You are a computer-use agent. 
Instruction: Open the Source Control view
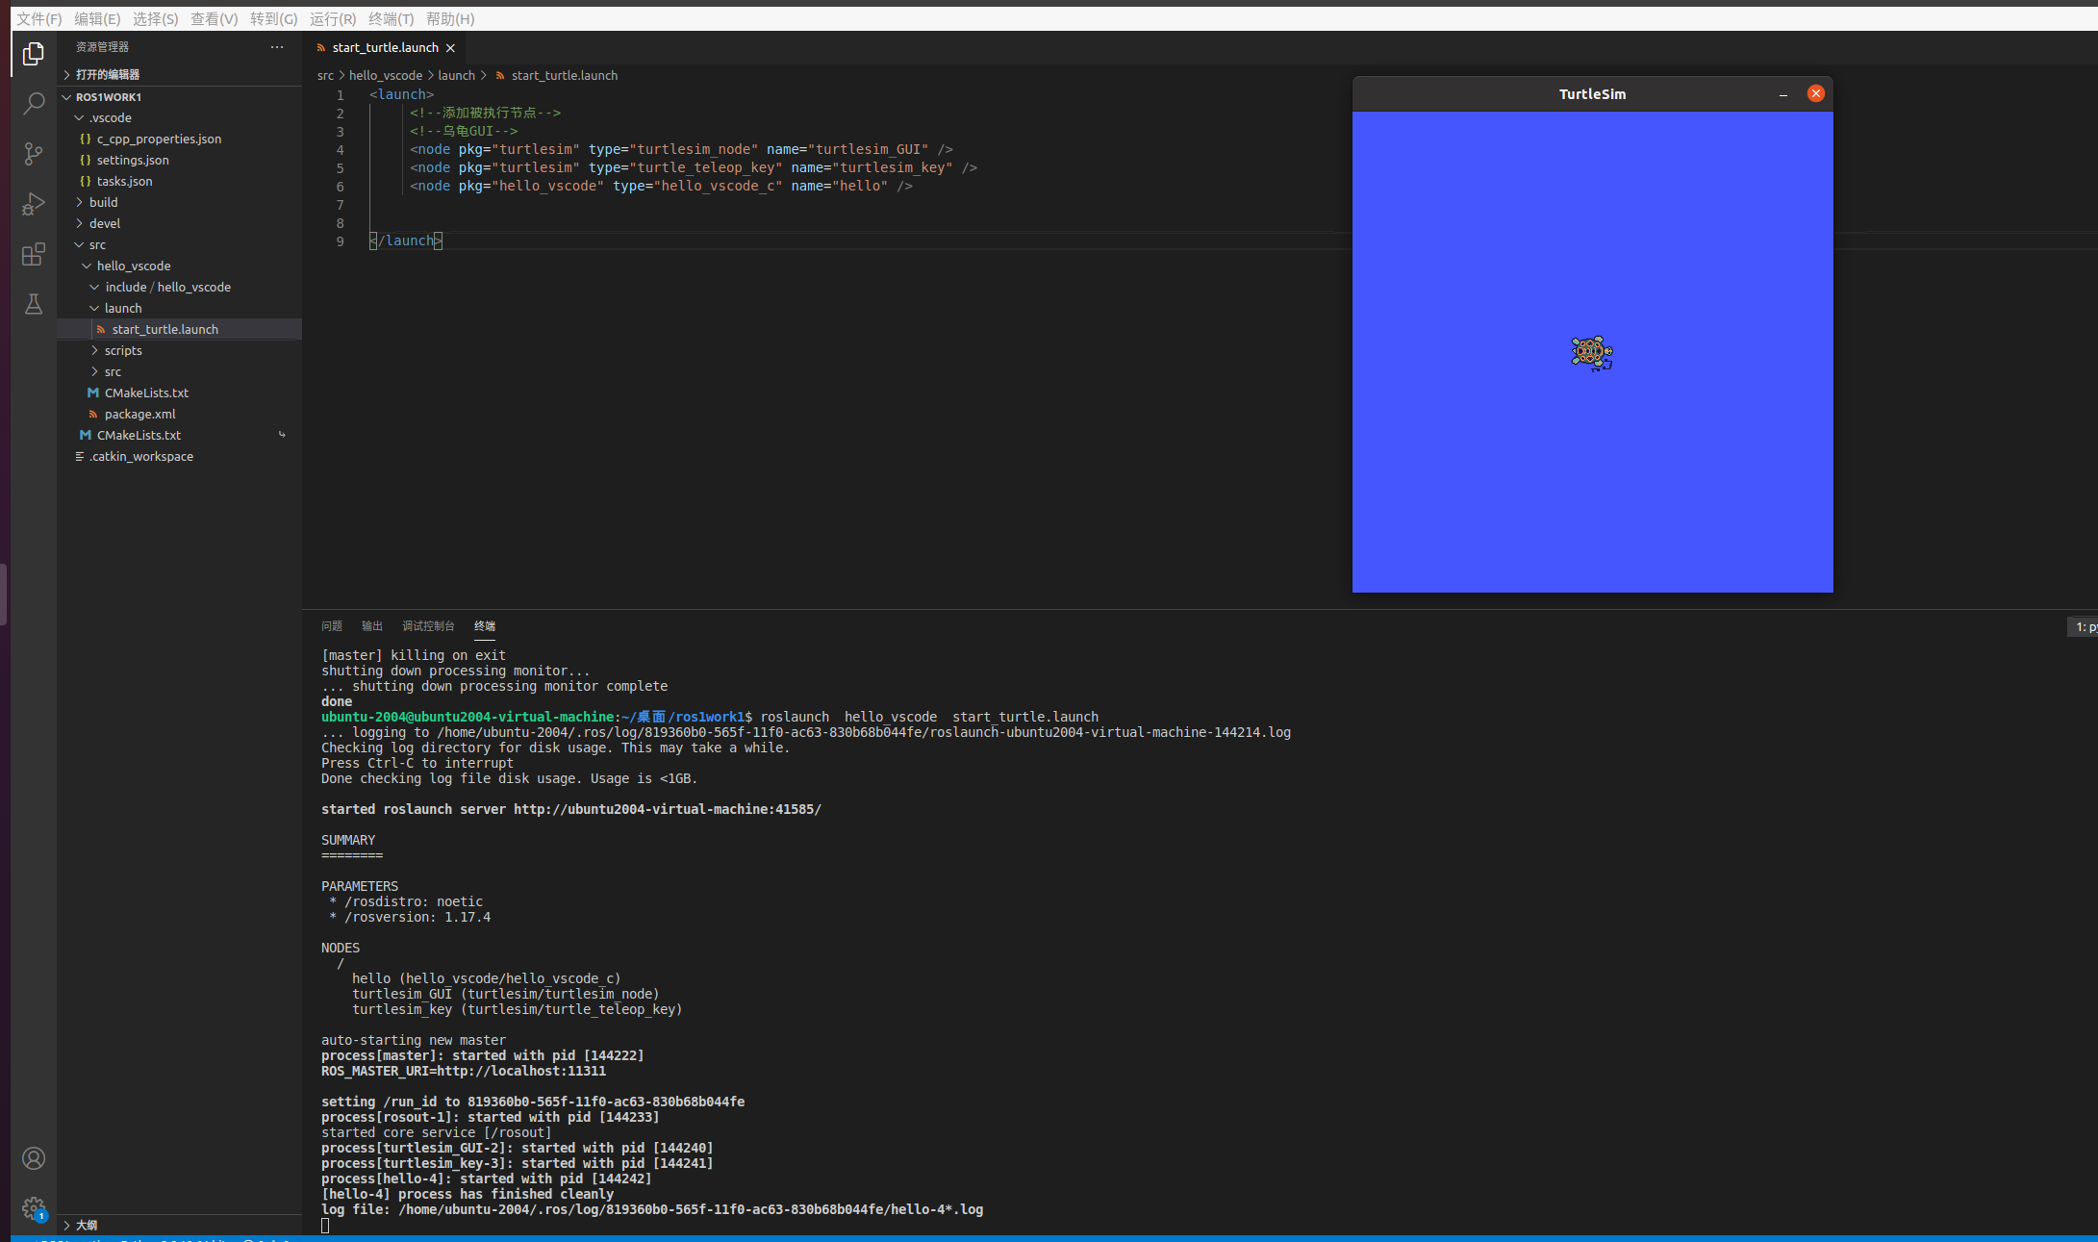click(34, 154)
